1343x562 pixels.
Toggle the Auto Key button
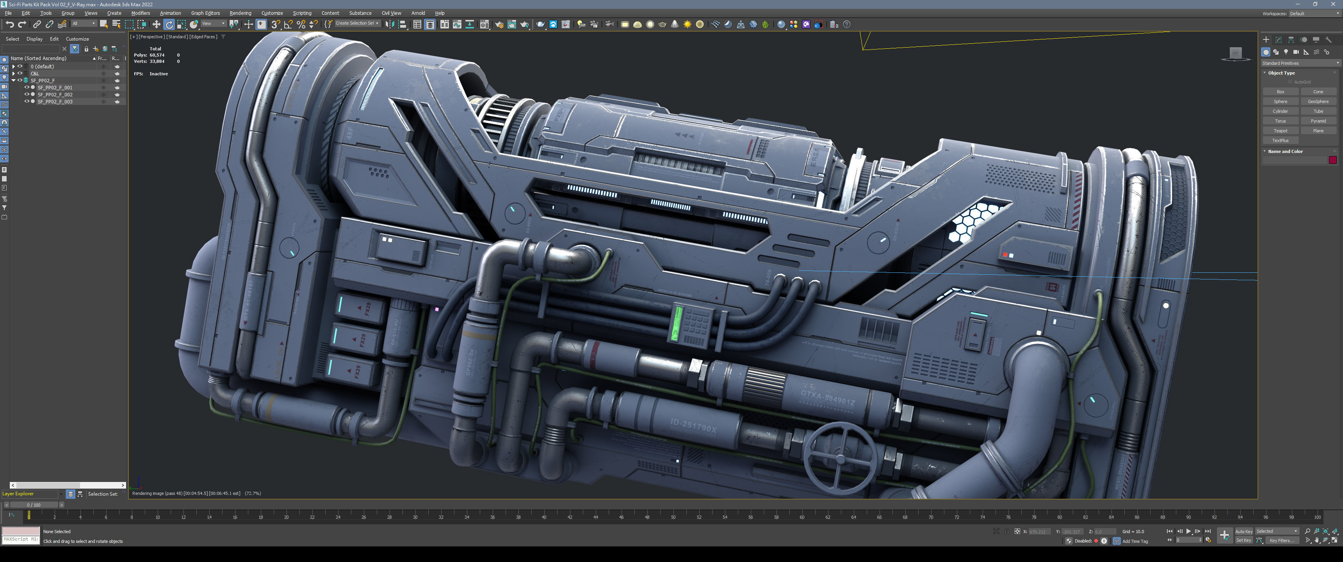click(x=1243, y=531)
